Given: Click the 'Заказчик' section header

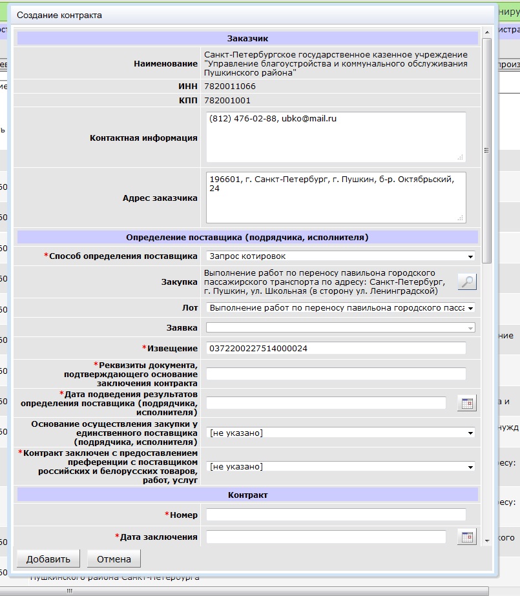Looking at the screenshot, I should tap(247, 38).
